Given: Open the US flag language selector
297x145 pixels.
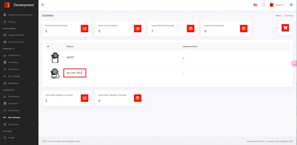Looking at the screenshot, I should [x=255, y=5].
